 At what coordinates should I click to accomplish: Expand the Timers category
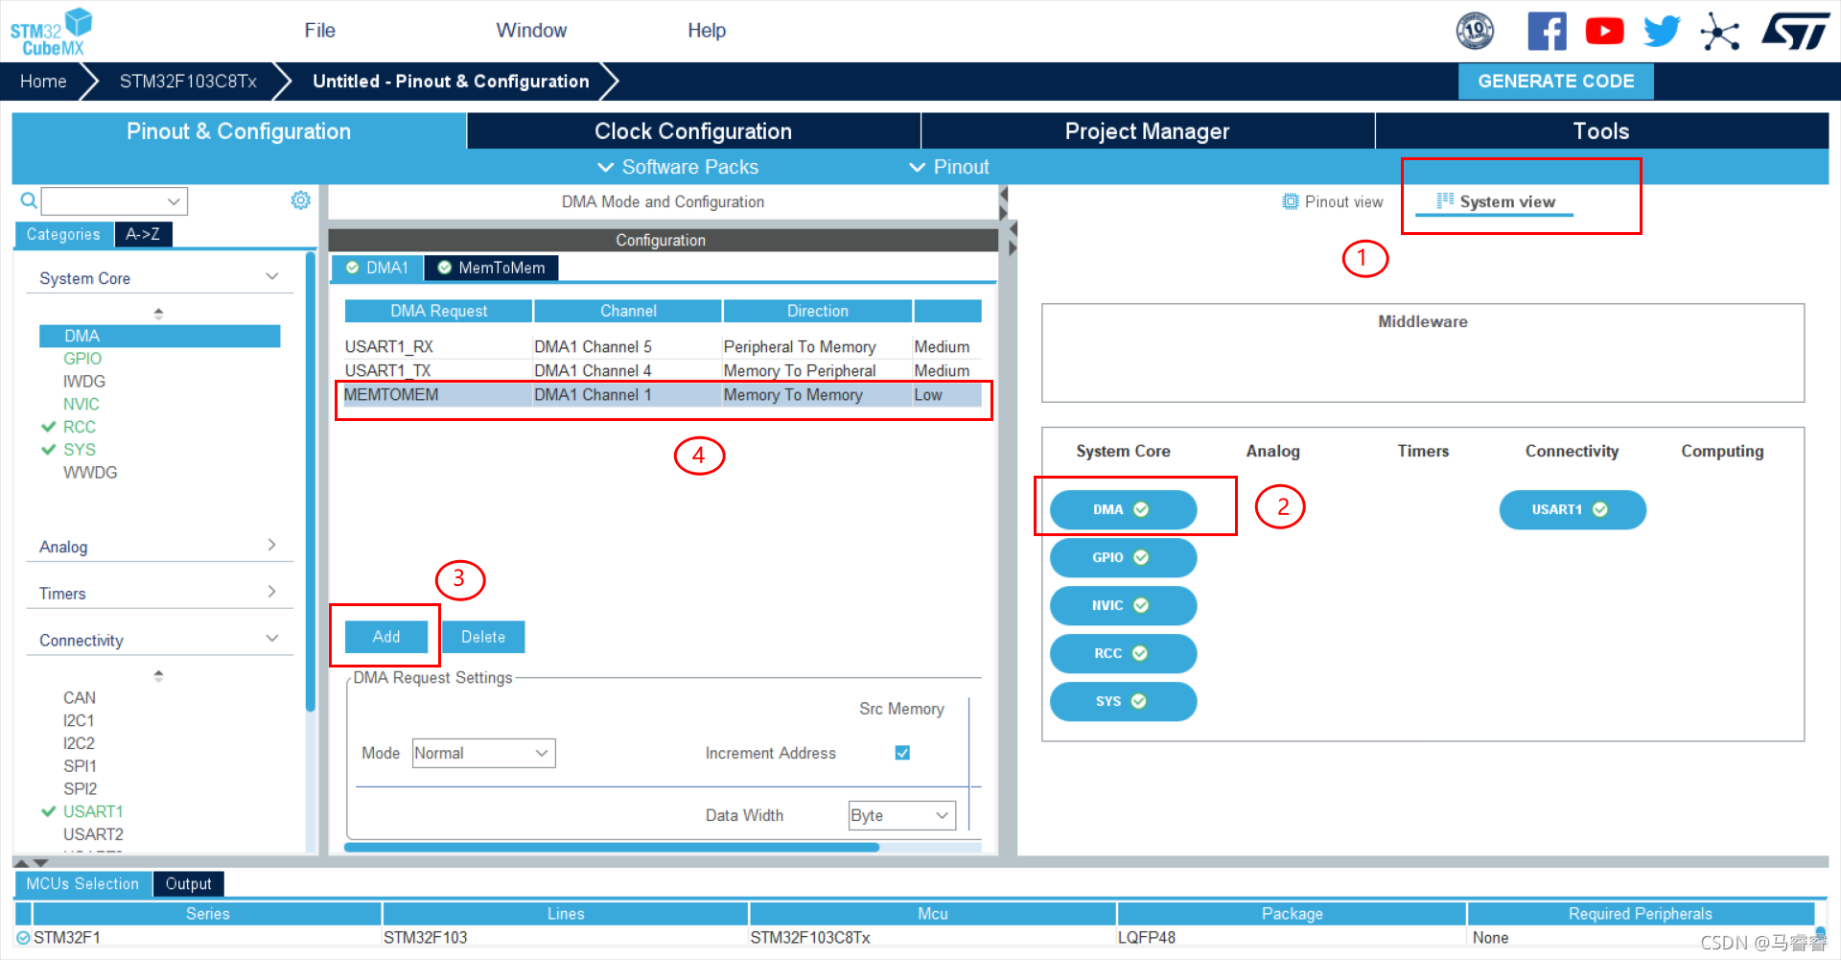click(x=272, y=592)
